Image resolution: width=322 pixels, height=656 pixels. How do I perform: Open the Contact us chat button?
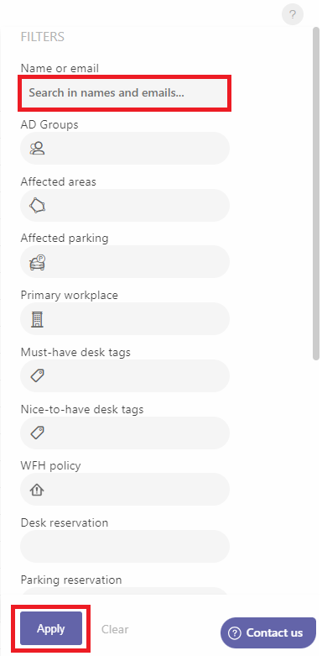[x=268, y=632]
